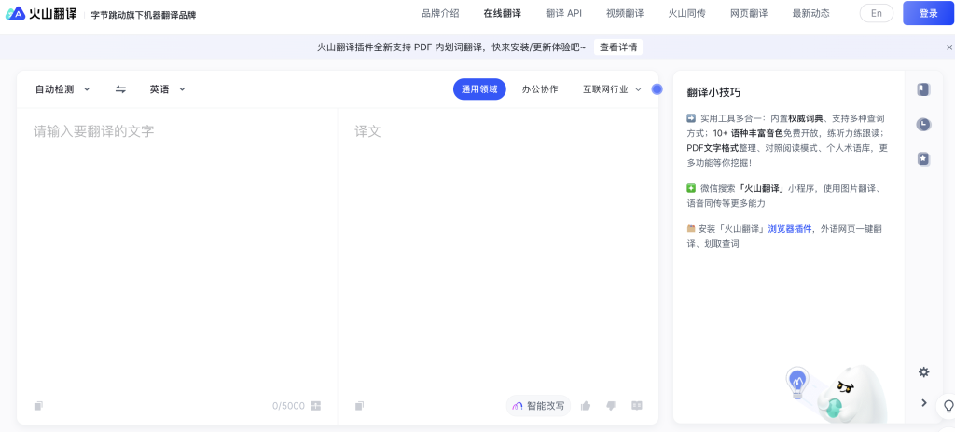The height and width of the screenshot is (432, 955).
Task: Open the 浏览器插件 link in tips
Action: 790,229
